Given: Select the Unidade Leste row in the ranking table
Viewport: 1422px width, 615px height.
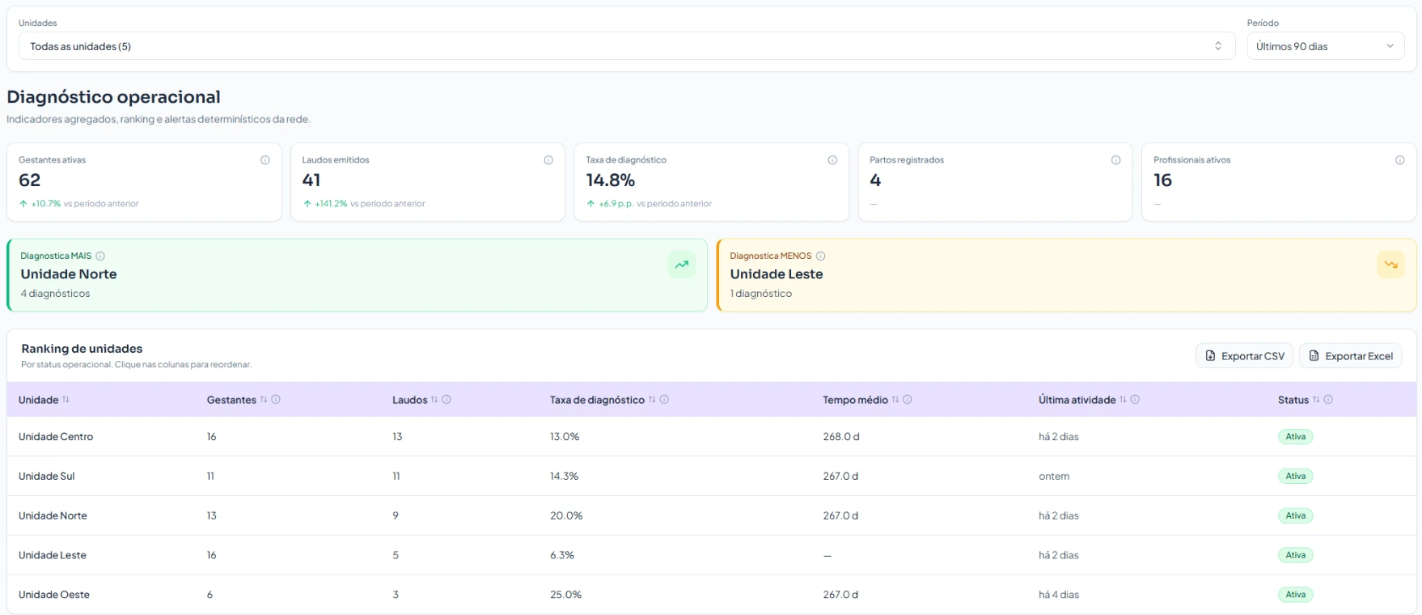Looking at the screenshot, I should 711,555.
